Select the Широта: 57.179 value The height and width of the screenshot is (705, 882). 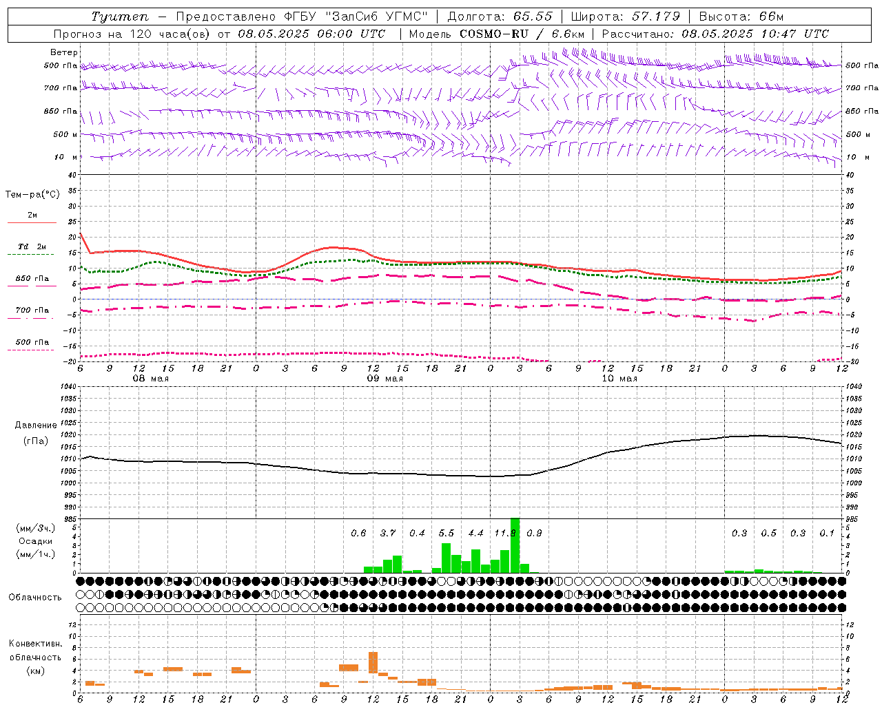626,17
